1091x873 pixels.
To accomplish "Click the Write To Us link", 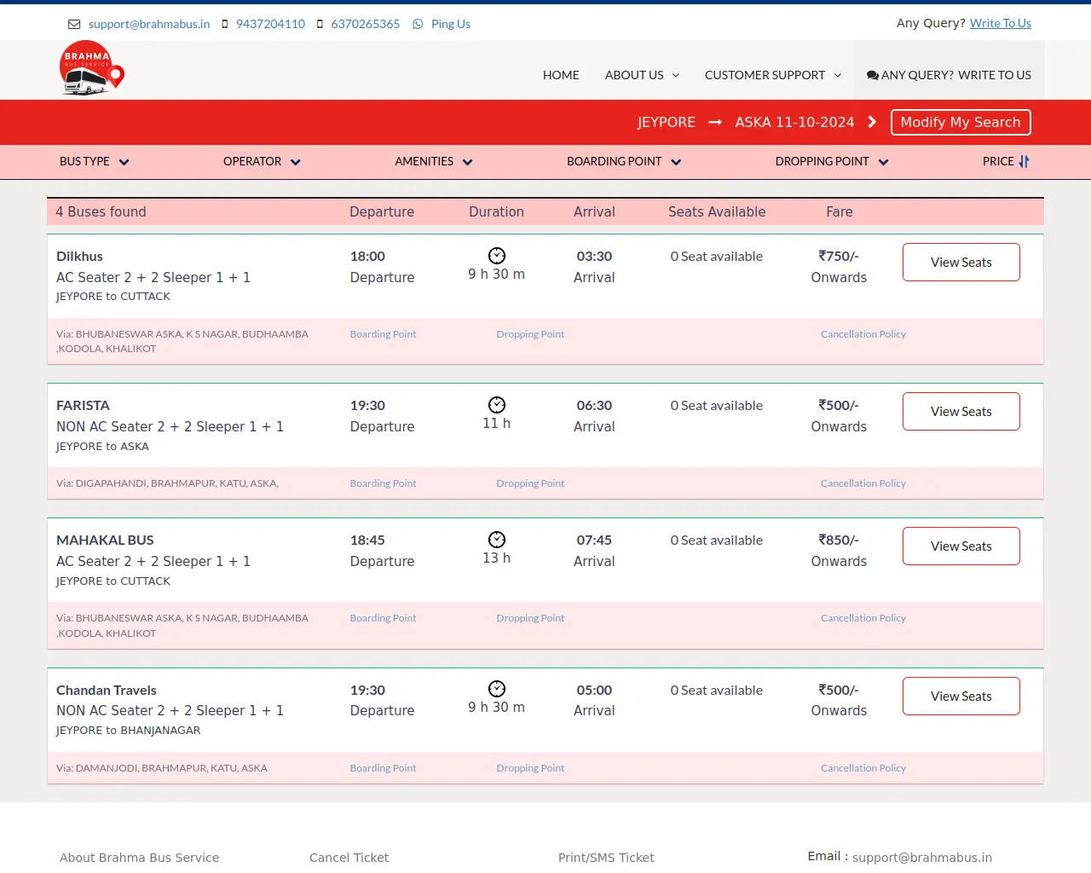I will click(x=1000, y=23).
